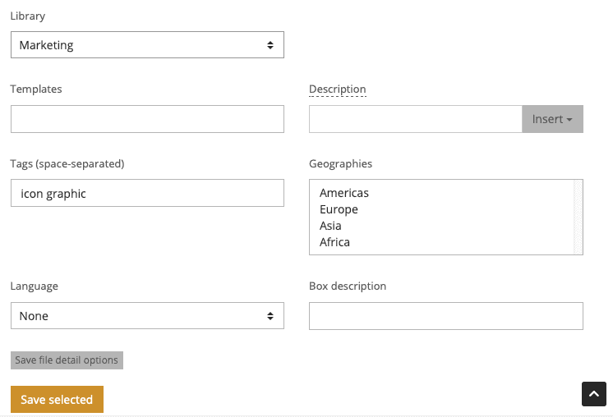This screenshot has width=613, height=417.
Task: Click the Templates input field
Action: click(147, 119)
